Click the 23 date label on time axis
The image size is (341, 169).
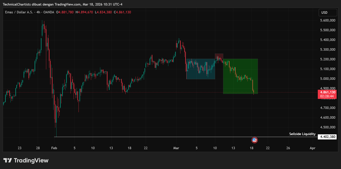20,148
